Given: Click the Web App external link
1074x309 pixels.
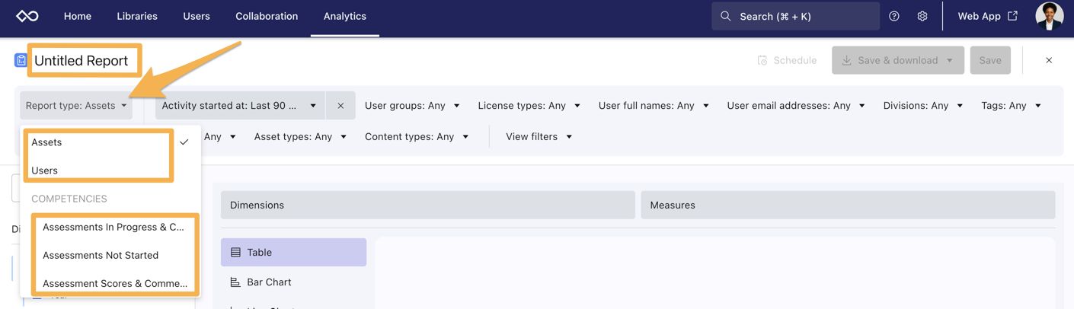Looking at the screenshot, I should pos(987,16).
